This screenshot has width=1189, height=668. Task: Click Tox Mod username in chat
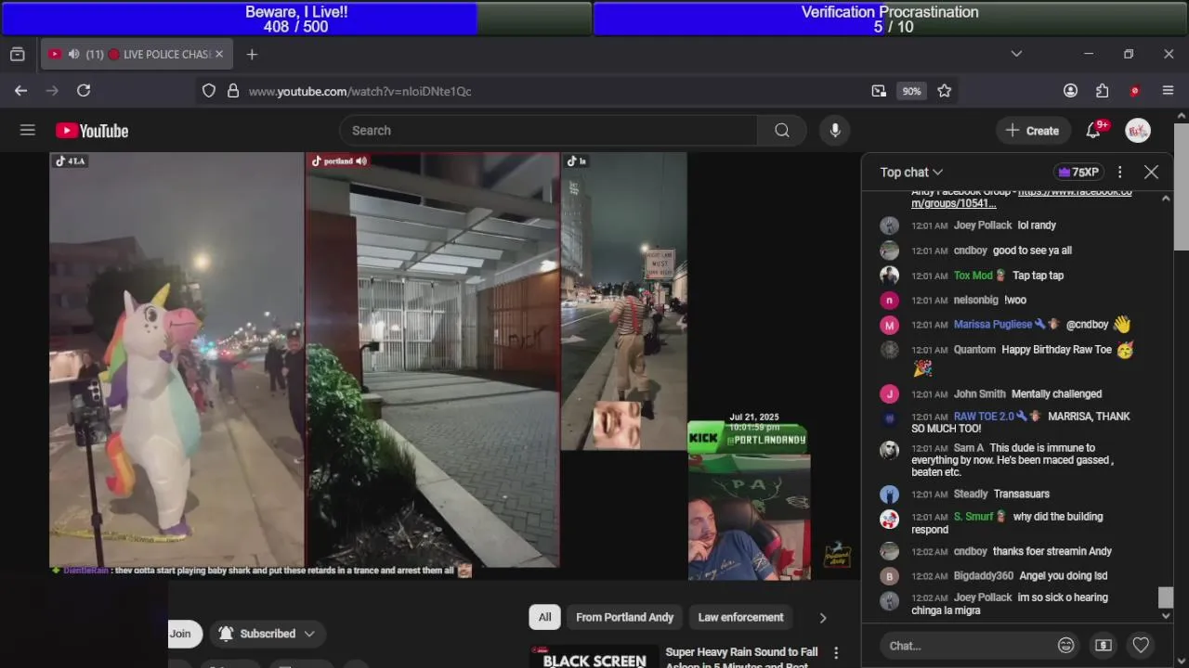pos(973,276)
